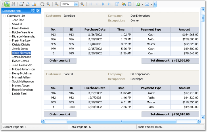Click the Watermark icon in toolbar

(130, 4)
